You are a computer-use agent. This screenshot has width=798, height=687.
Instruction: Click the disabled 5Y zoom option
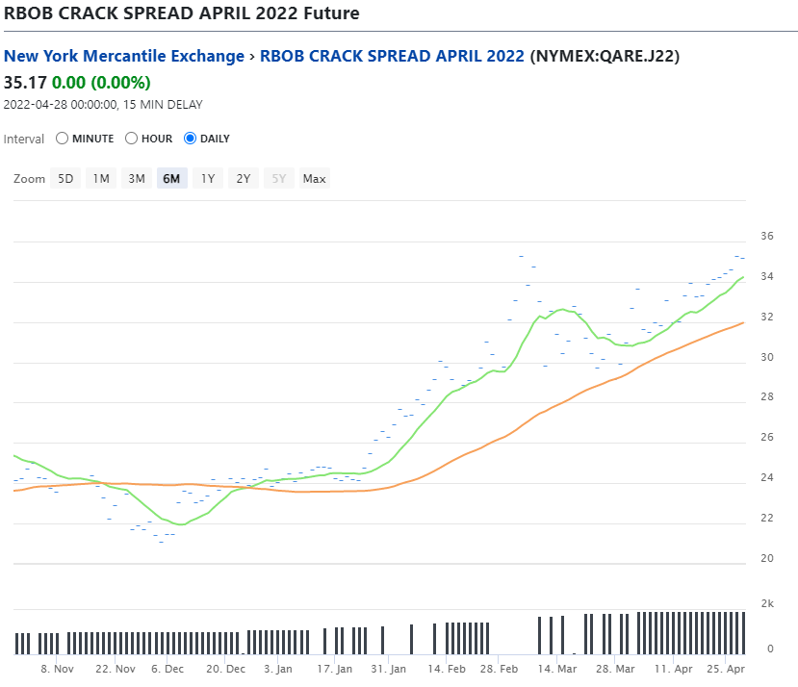pos(279,179)
